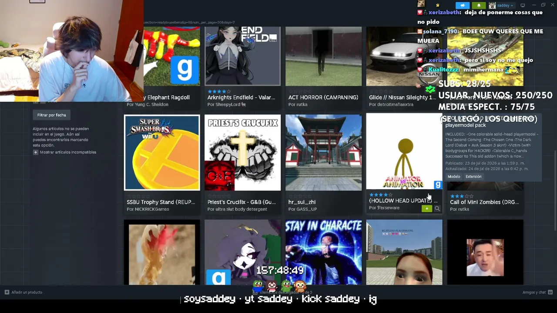Open Priest's Crucifix - G&B title
Viewport: 557px width, 313px height.
[242, 202]
